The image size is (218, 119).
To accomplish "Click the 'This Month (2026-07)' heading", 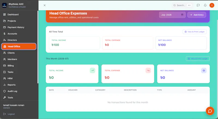I will (57, 59).
